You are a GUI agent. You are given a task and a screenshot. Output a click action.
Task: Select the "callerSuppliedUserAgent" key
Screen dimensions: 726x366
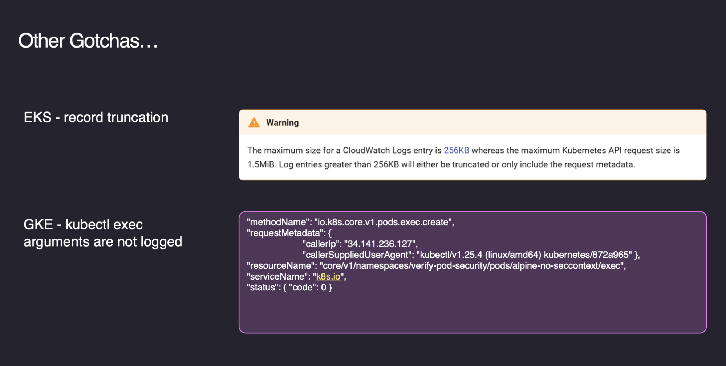357,255
